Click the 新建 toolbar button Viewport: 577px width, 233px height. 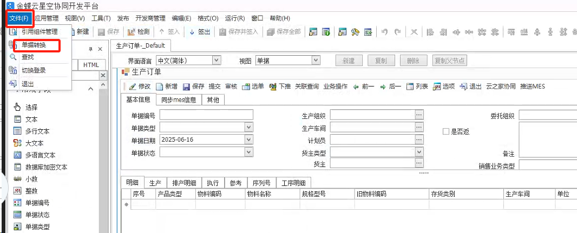point(80,31)
